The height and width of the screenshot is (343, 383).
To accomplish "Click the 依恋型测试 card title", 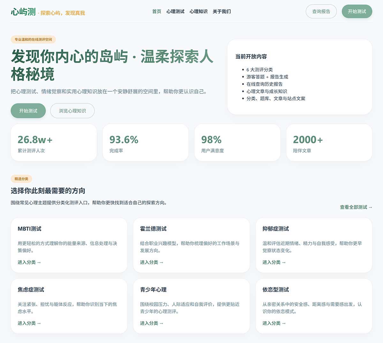I will pos(276,290).
